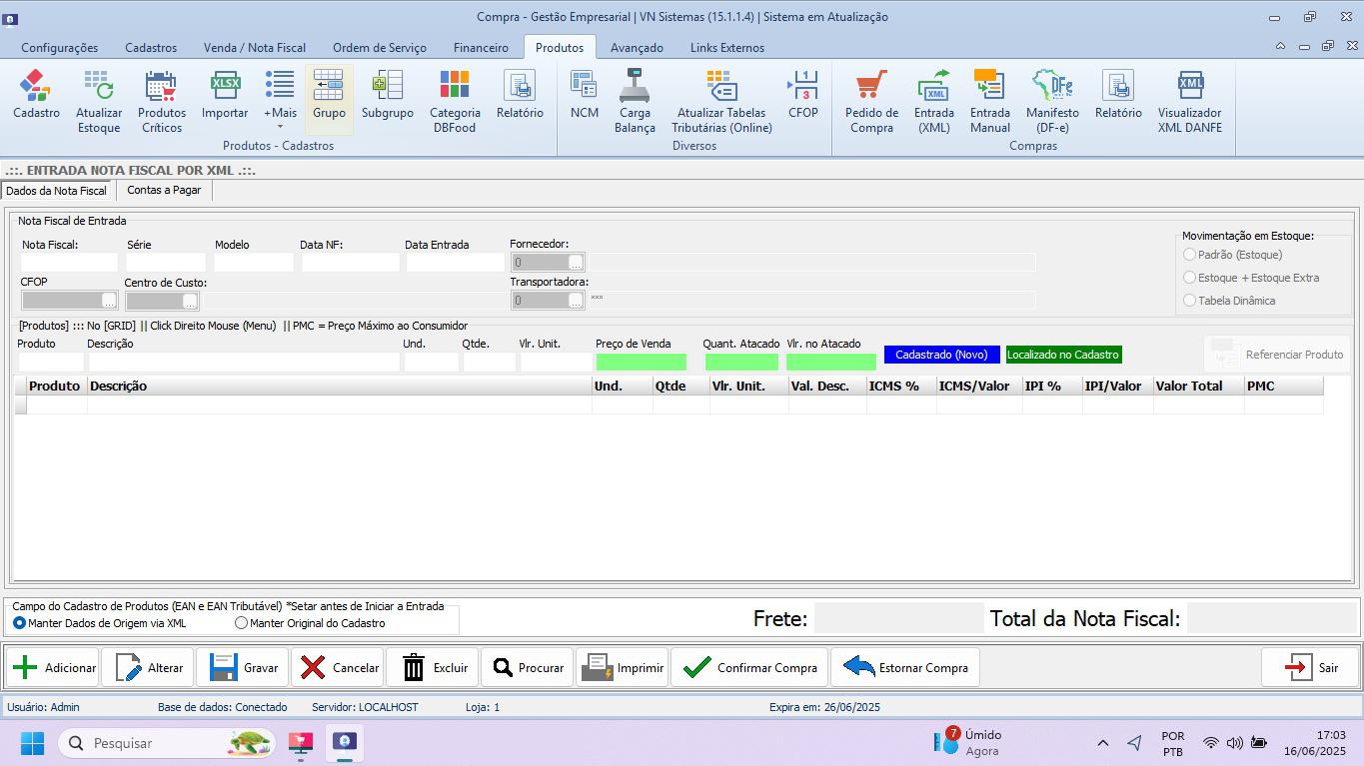Click the Confirmar Compra button
1364x766 pixels.
[x=748, y=667]
